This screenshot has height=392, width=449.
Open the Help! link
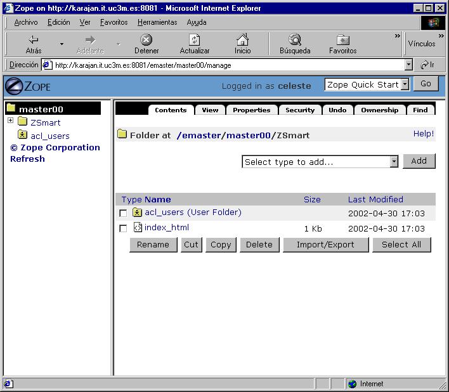(424, 134)
